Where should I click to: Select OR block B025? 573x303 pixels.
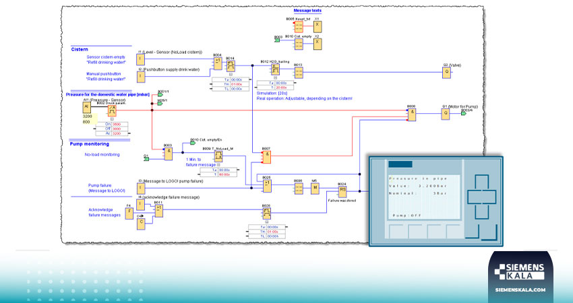[x=267, y=186]
